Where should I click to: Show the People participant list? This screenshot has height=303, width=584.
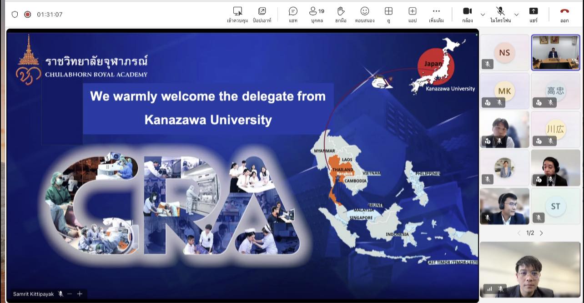[317, 14]
